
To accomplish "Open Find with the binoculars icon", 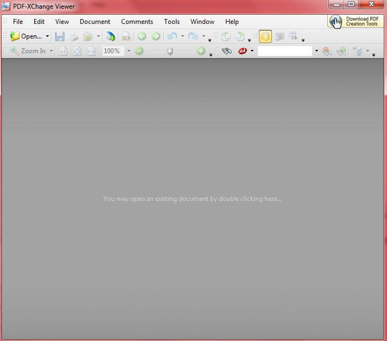I will (x=227, y=51).
